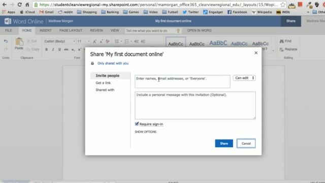Screen dimensions: 325x183
Task: Click the red bookmark extension icon
Action: (x=300, y=5)
